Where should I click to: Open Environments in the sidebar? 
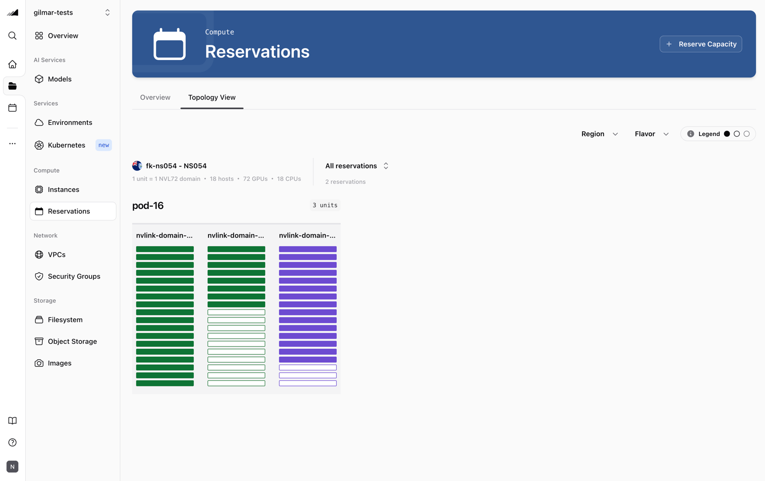point(73,122)
